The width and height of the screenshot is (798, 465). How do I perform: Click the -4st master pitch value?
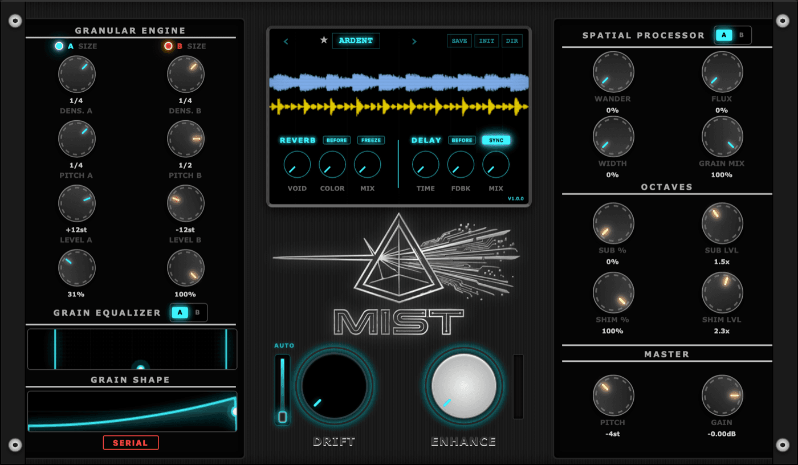613,434
